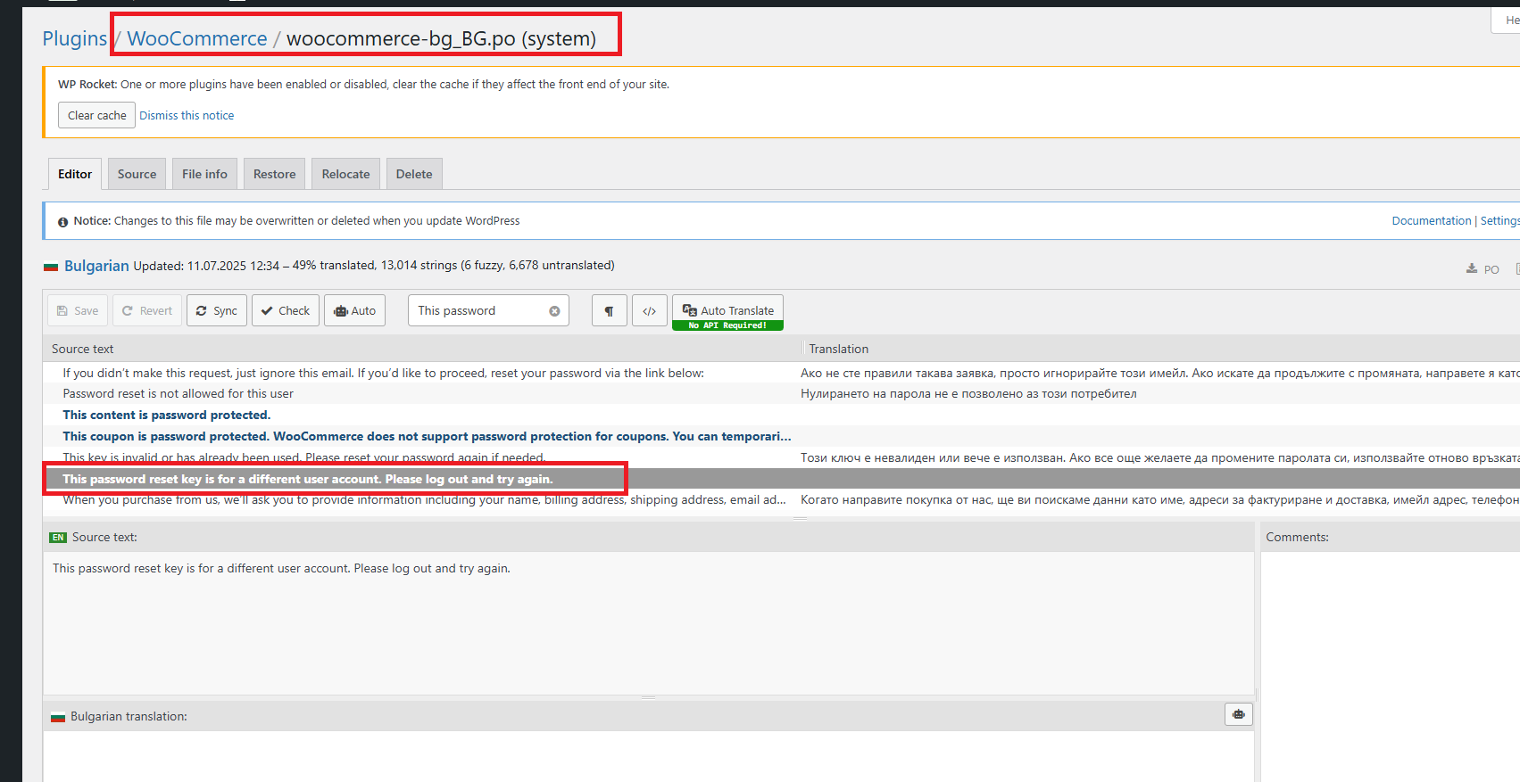Select the Editor tab
The height and width of the screenshot is (782, 1520).
click(x=75, y=174)
